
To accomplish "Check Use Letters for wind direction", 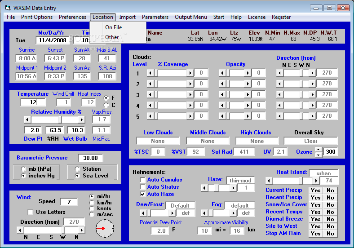I will point(30,212).
